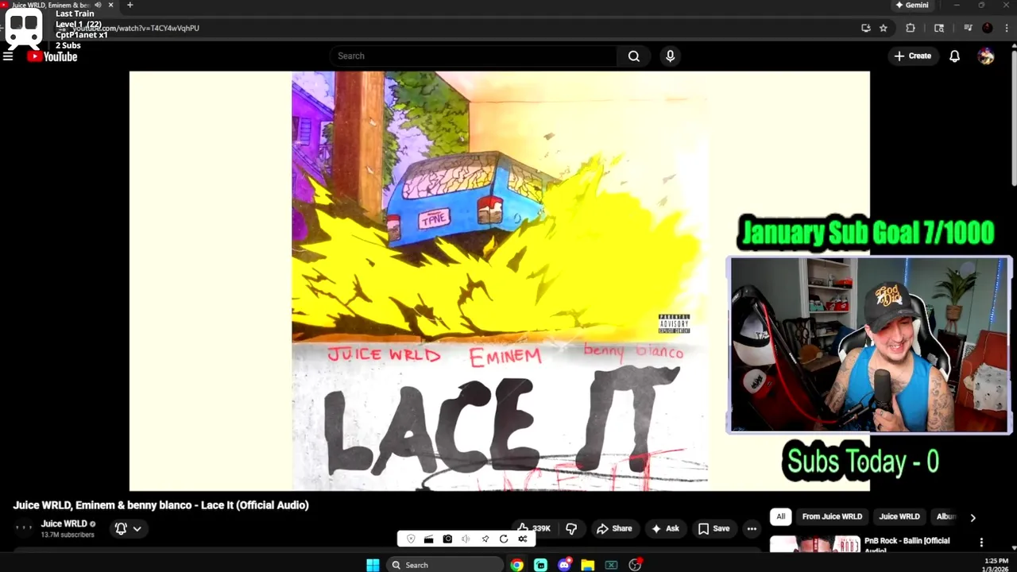This screenshot has height=572, width=1017.
Task: Open the Juice WRLD channel name link
Action: [64, 524]
